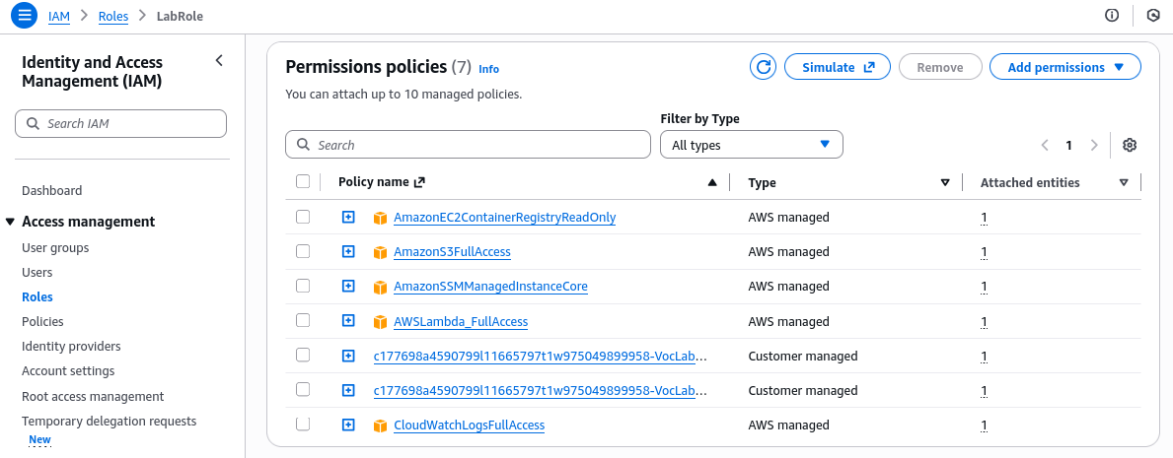Collapse the IAM sidebar with the chevron

219,60
